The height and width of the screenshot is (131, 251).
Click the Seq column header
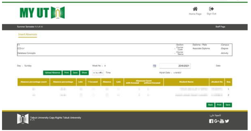pyautogui.click(x=228, y=82)
